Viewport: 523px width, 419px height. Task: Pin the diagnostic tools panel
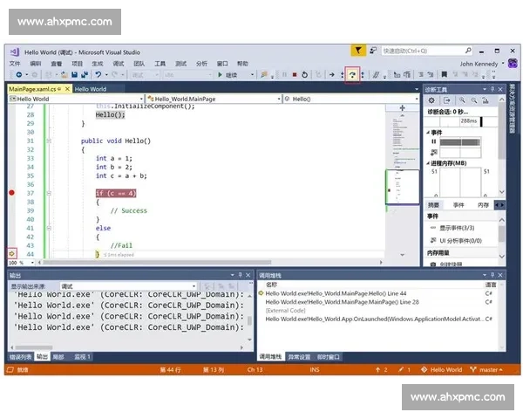(x=492, y=89)
